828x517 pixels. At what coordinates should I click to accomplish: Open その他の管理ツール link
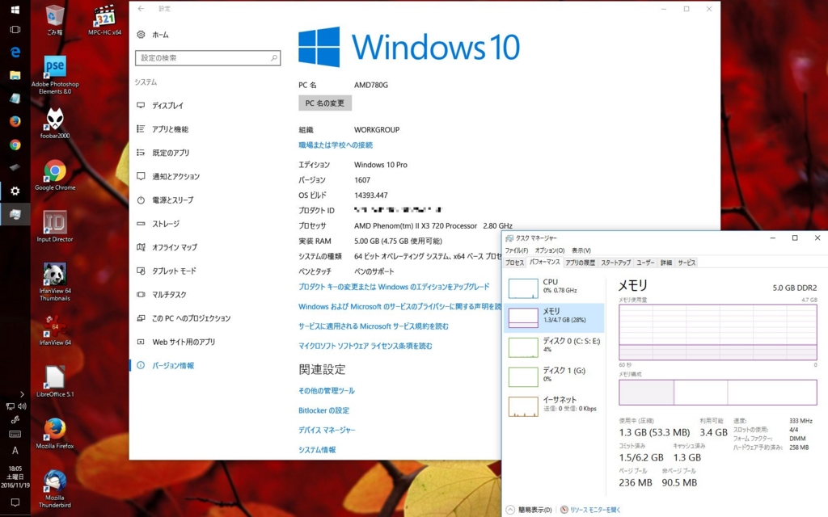tap(327, 391)
